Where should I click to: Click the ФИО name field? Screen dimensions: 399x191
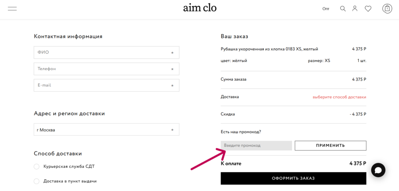tap(107, 53)
